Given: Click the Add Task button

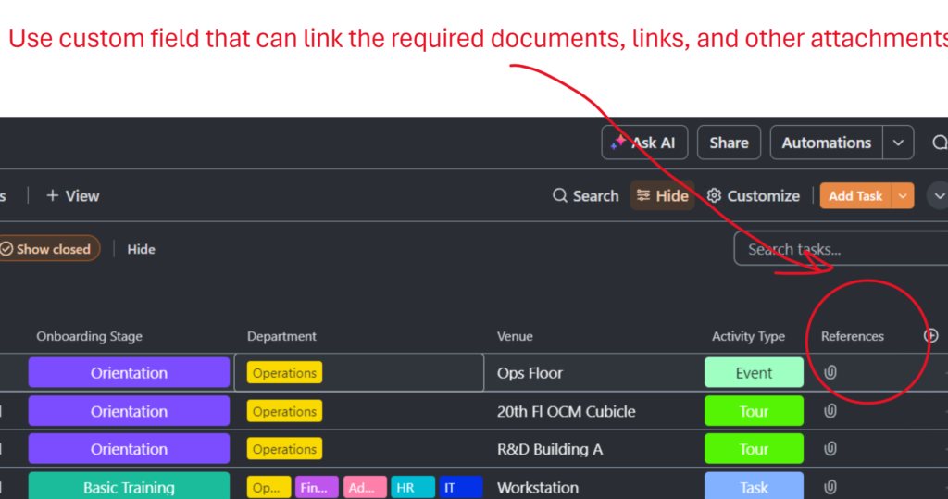Looking at the screenshot, I should (x=855, y=196).
